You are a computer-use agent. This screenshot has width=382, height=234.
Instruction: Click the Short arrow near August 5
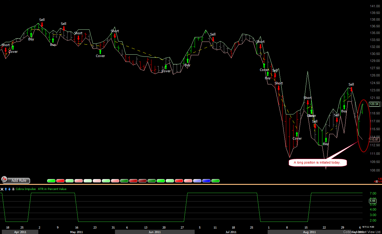click(278, 88)
